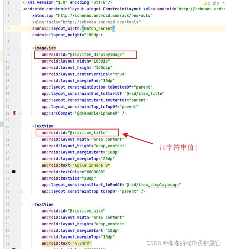
Task: Click the "@+id/item_displayimage" id on line 9
Action: pos(96,55)
